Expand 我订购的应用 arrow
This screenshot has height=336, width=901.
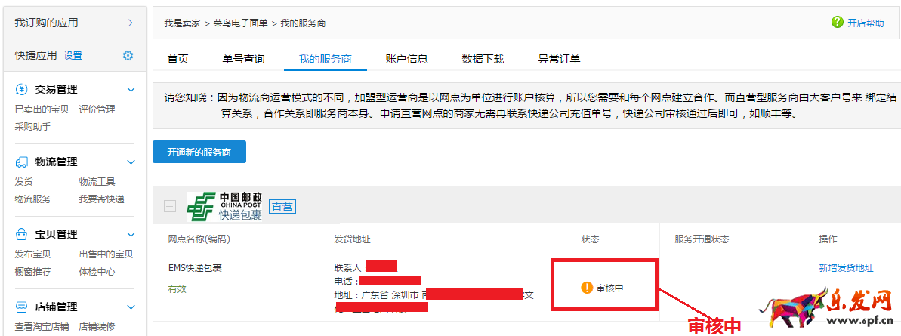[130, 23]
